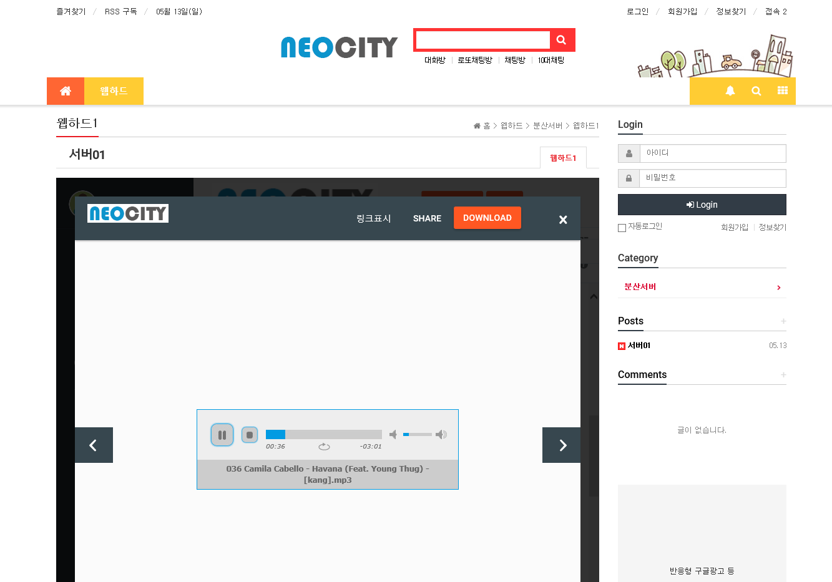Open the notifications bell icon
The image size is (832, 582).
(x=730, y=91)
